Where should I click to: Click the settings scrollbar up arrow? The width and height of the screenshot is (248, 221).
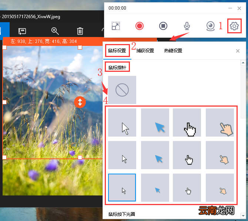click(x=243, y=63)
